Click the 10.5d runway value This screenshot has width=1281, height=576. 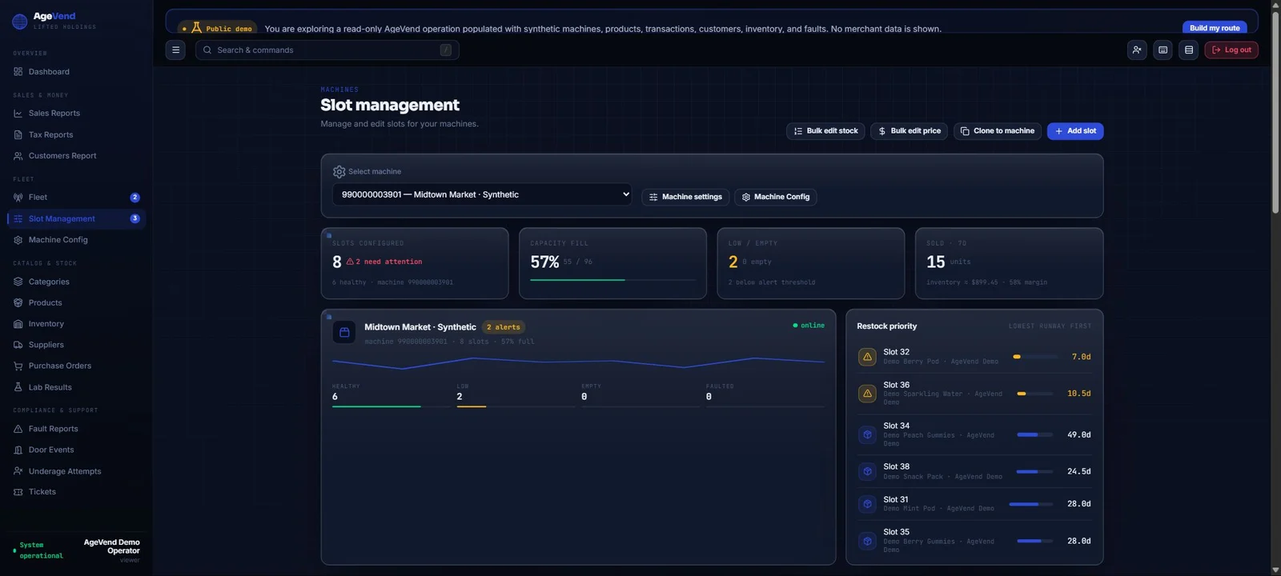[x=1078, y=394]
